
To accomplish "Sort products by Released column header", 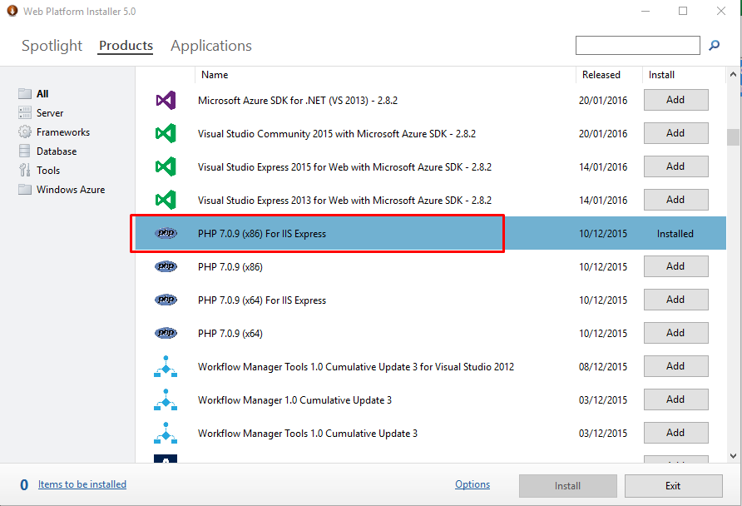I will tap(601, 75).
